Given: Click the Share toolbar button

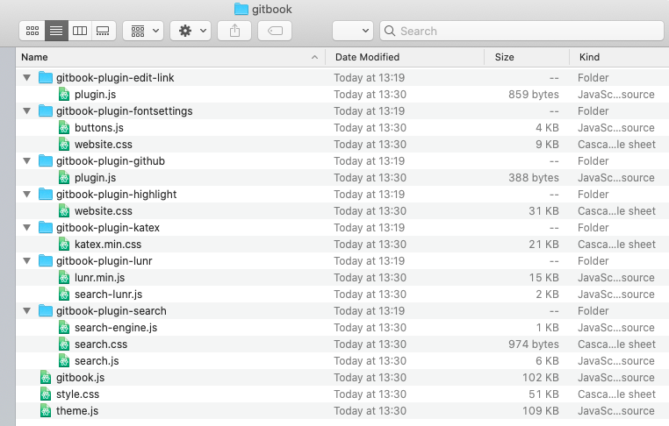Looking at the screenshot, I should pyautogui.click(x=234, y=31).
